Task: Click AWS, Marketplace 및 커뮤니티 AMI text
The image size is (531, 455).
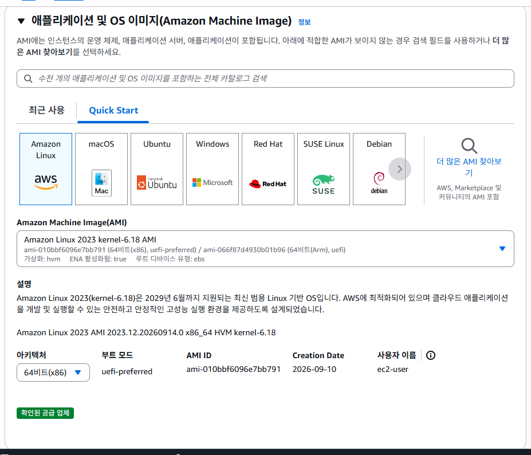Action: point(469,192)
